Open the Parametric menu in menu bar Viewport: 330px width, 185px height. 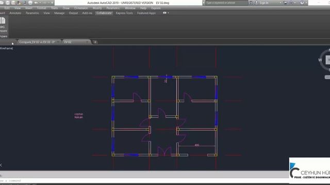pyautogui.click(x=113, y=8)
